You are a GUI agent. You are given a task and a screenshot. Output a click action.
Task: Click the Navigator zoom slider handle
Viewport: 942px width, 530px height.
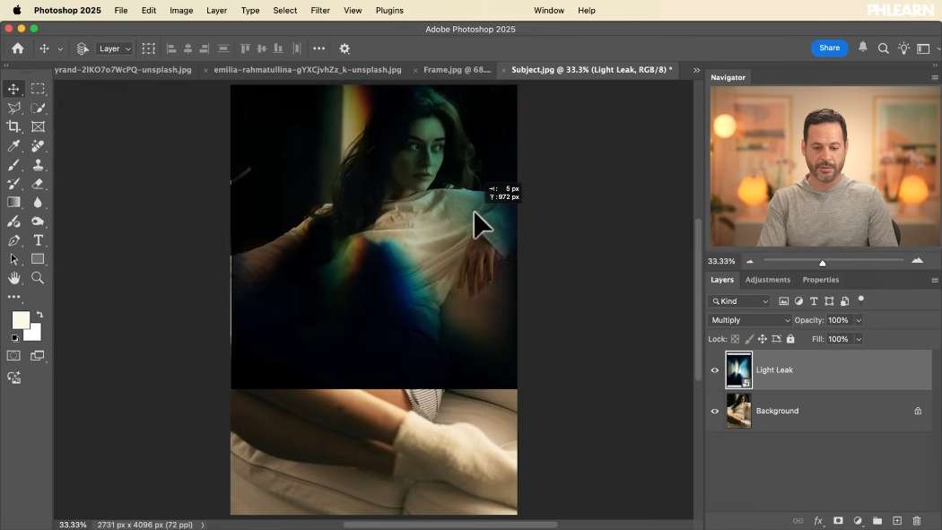[x=823, y=263]
